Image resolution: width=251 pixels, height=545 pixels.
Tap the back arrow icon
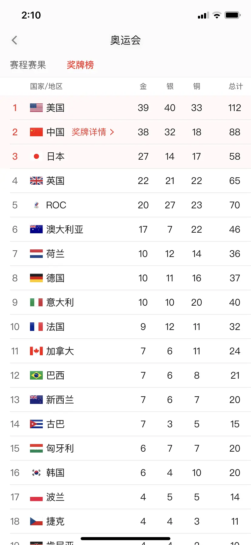tap(14, 40)
